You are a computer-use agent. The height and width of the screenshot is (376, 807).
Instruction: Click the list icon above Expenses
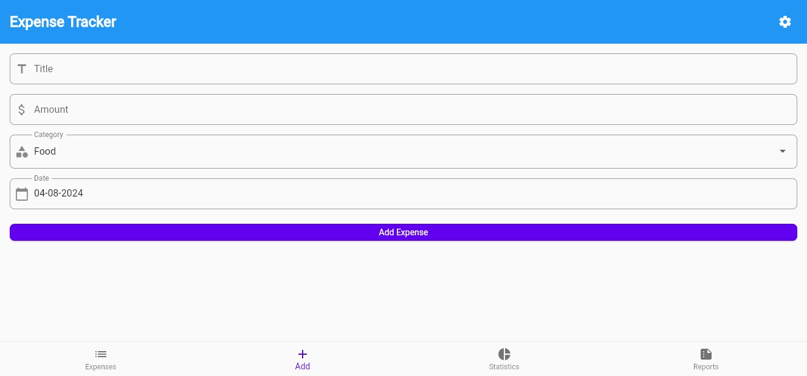click(x=101, y=354)
